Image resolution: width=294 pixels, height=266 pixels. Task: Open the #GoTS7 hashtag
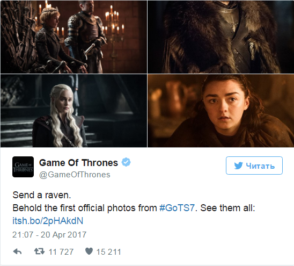click(x=177, y=208)
